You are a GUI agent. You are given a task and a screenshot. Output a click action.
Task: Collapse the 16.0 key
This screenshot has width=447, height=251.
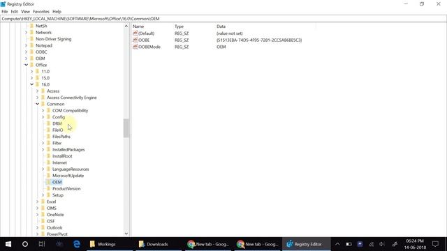(x=31, y=84)
